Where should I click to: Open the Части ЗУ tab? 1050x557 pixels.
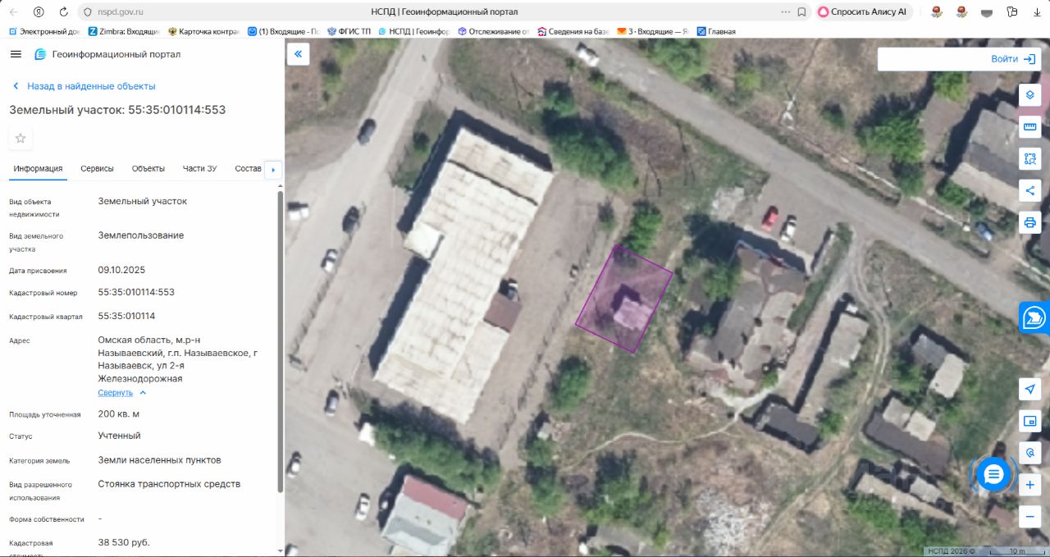tap(199, 169)
